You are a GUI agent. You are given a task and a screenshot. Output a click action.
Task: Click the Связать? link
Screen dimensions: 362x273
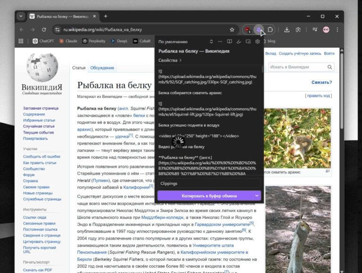[x=321, y=82]
